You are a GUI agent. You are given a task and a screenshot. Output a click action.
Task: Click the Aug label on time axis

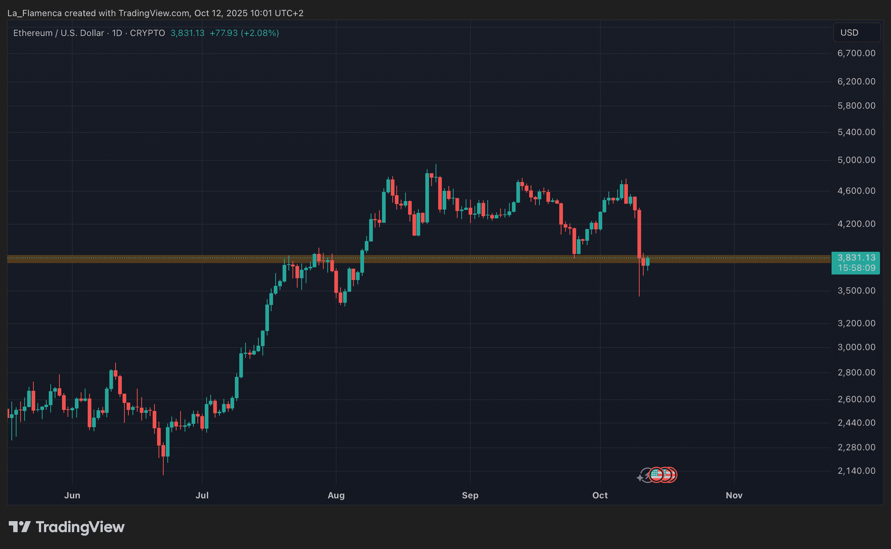coord(336,495)
